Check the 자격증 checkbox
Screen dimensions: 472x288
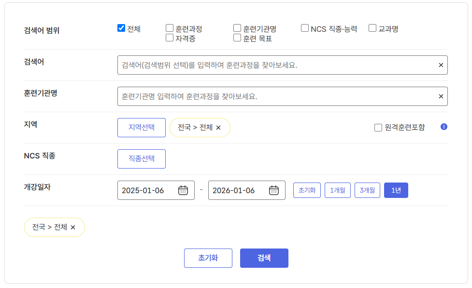tap(170, 38)
